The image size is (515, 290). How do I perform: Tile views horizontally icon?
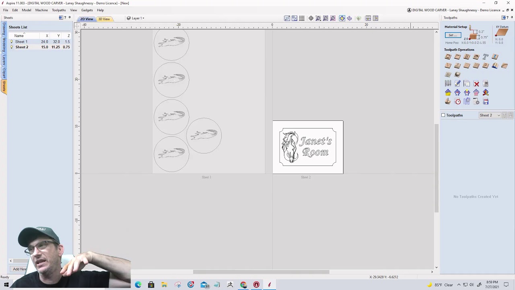click(x=368, y=18)
